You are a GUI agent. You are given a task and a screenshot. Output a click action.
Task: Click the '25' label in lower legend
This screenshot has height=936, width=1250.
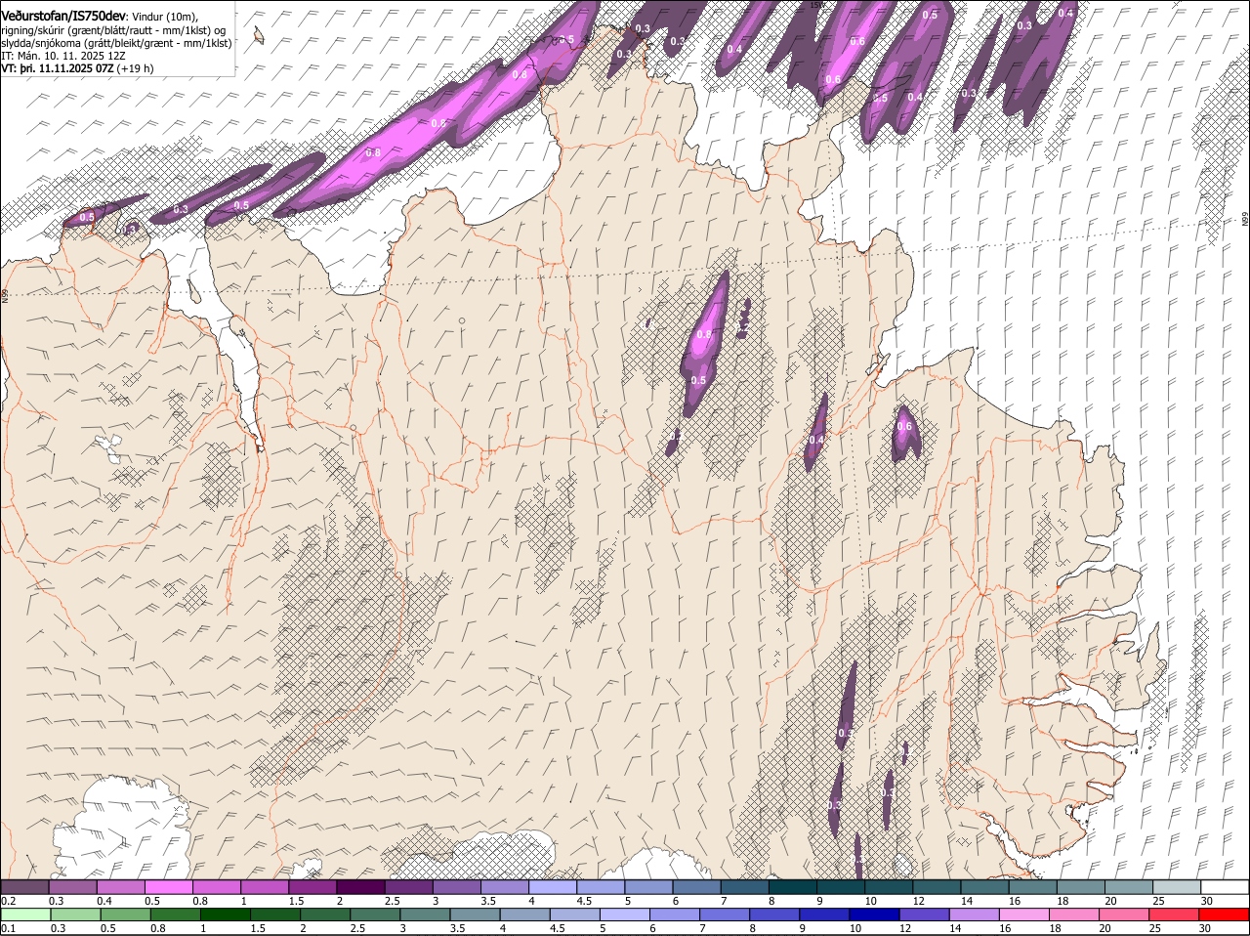1154,929
